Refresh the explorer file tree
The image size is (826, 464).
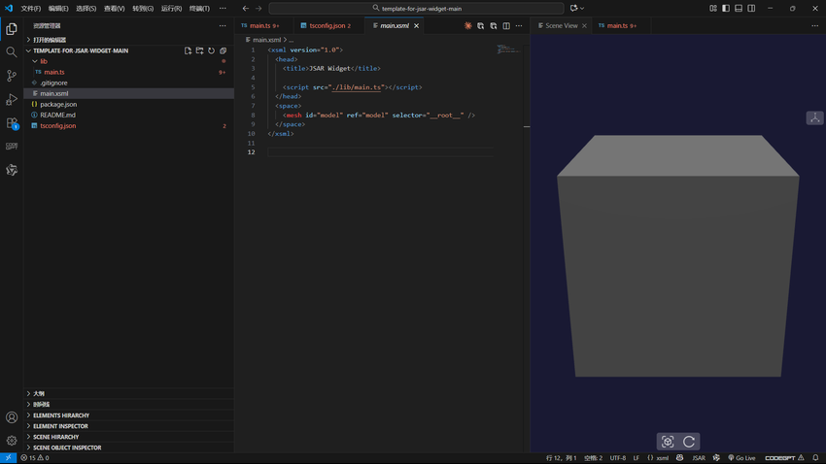[211, 50]
